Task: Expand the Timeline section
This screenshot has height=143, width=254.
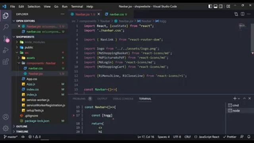Action: click(x=22, y=131)
